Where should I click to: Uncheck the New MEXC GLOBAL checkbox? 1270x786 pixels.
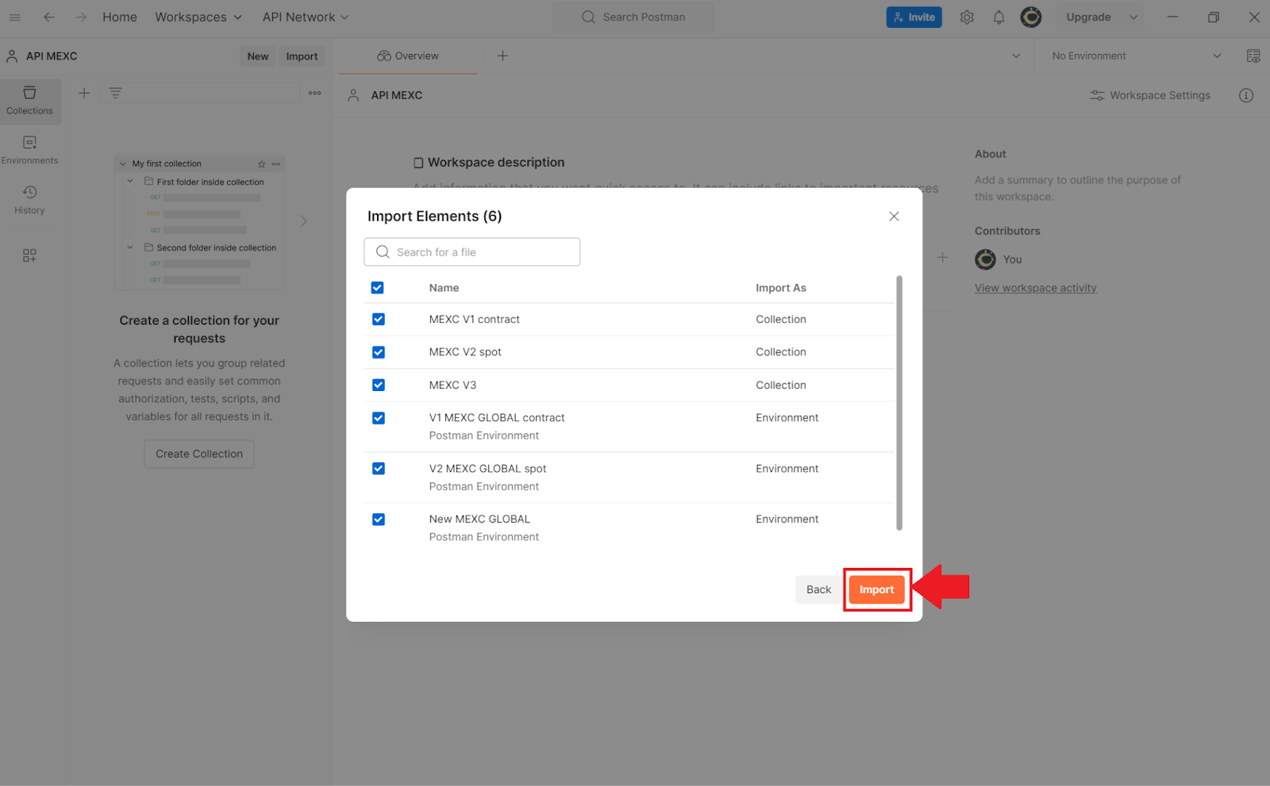(x=379, y=520)
